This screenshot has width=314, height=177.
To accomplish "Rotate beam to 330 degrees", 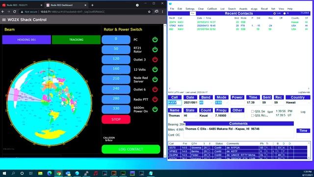I will (x=116, y=109).
